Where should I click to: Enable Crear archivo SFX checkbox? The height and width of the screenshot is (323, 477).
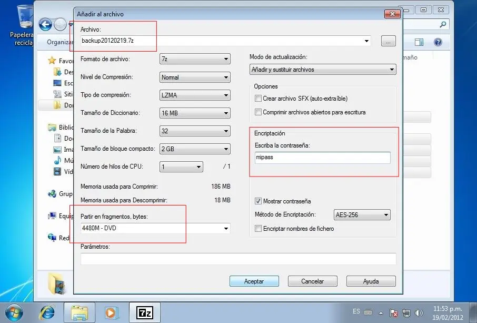pyautogui.click(x=259, y=99)
